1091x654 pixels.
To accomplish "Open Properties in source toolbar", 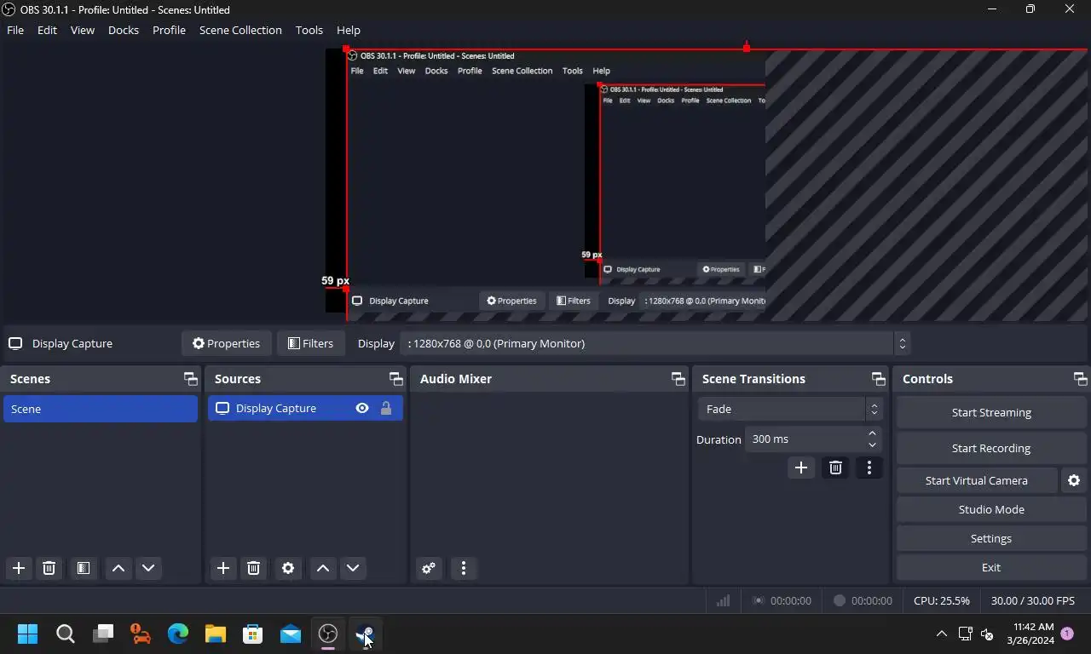I will [226, 343].
